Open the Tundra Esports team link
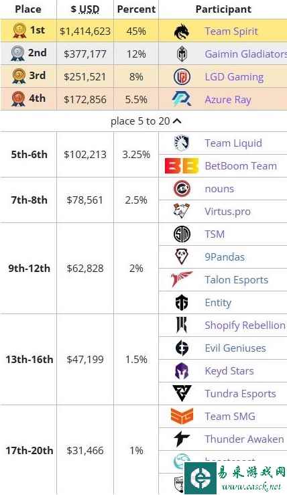Viewport: 287px width, 495px height. point(240,393)
